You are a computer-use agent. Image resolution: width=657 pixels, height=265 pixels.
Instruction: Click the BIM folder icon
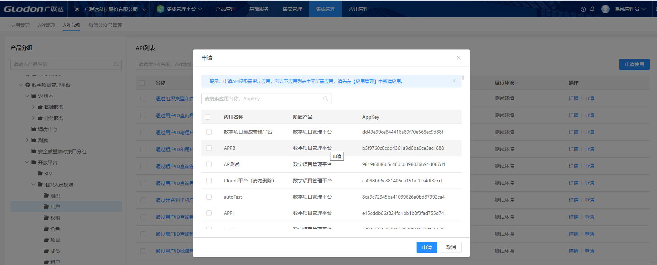(40, 174)
